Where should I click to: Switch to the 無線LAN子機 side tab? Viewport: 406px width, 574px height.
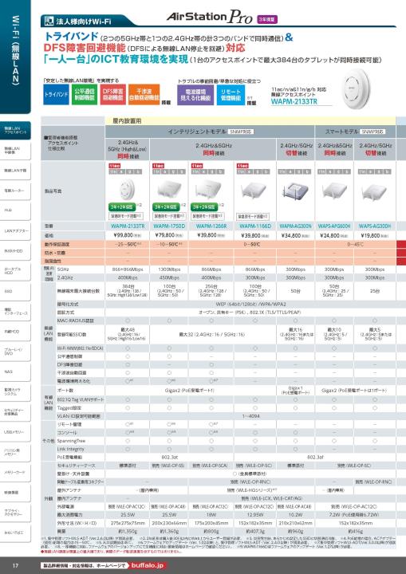pos(15,171)
